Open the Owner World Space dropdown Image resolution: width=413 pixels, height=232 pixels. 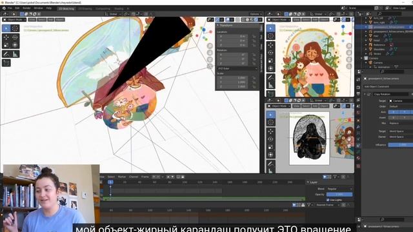[401, 137]
